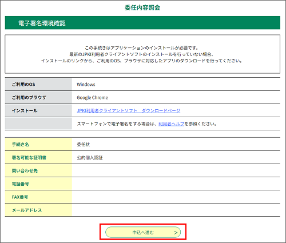
Task: Select the 問い合わせ先 label cell
Action: (38, 170)
